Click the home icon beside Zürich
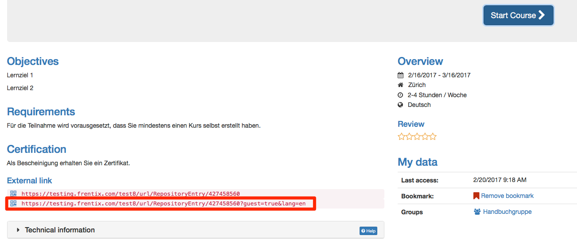Image resolution: width=577 pixels, height=243 pixels. click(x=400, y=85)
